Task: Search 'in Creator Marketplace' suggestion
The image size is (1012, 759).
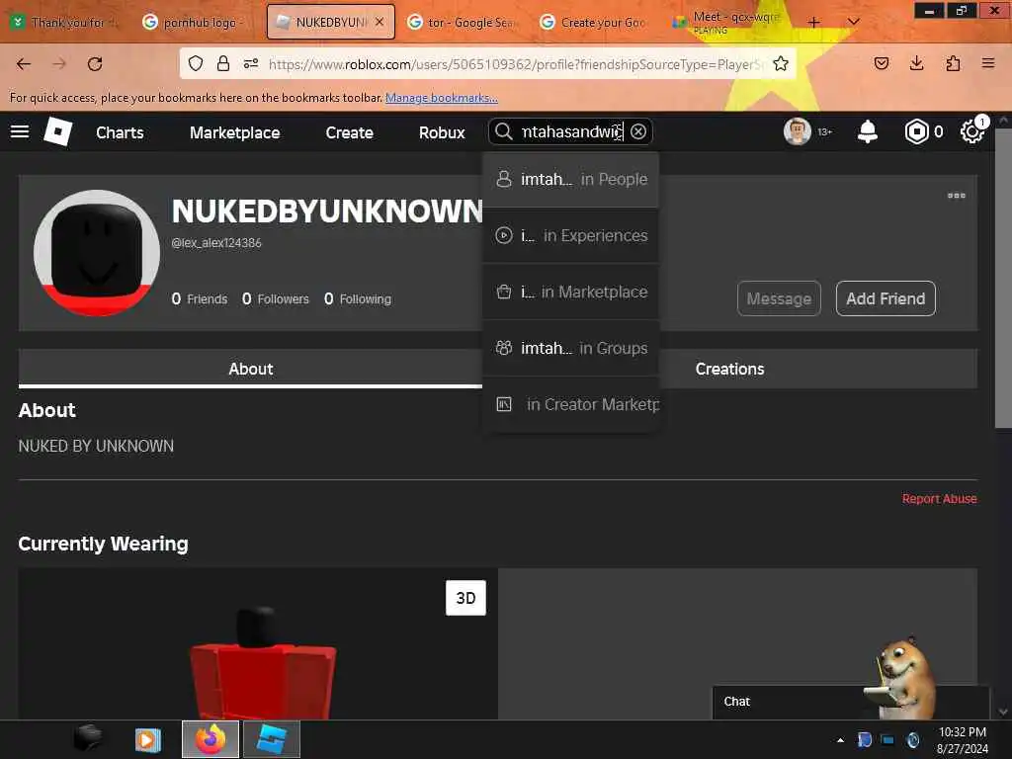Action: [570, 404]
